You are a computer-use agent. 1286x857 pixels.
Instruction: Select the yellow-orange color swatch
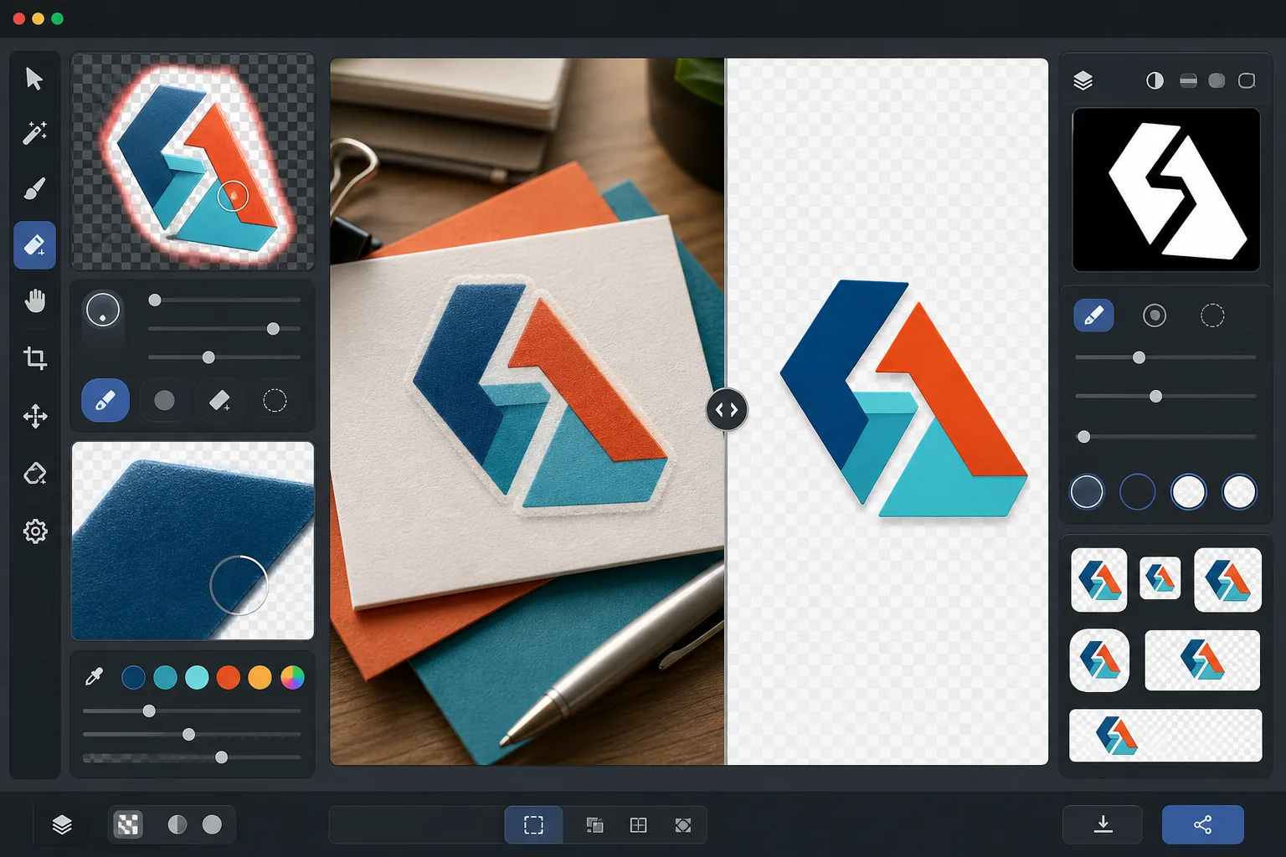pos(260,677)
